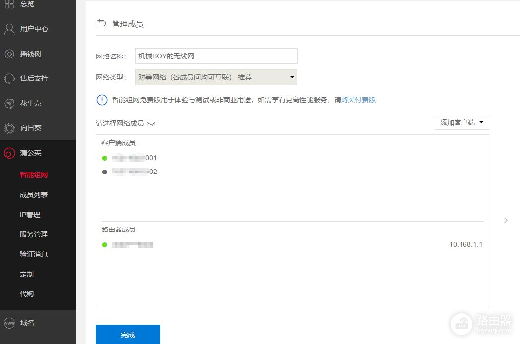Click the 蒲公英 red swirl icon
The height and width of the screenshot is (344, 520).
pos(9,153)
